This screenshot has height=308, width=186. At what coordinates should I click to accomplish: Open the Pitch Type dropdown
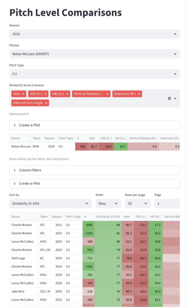(95, 74)
